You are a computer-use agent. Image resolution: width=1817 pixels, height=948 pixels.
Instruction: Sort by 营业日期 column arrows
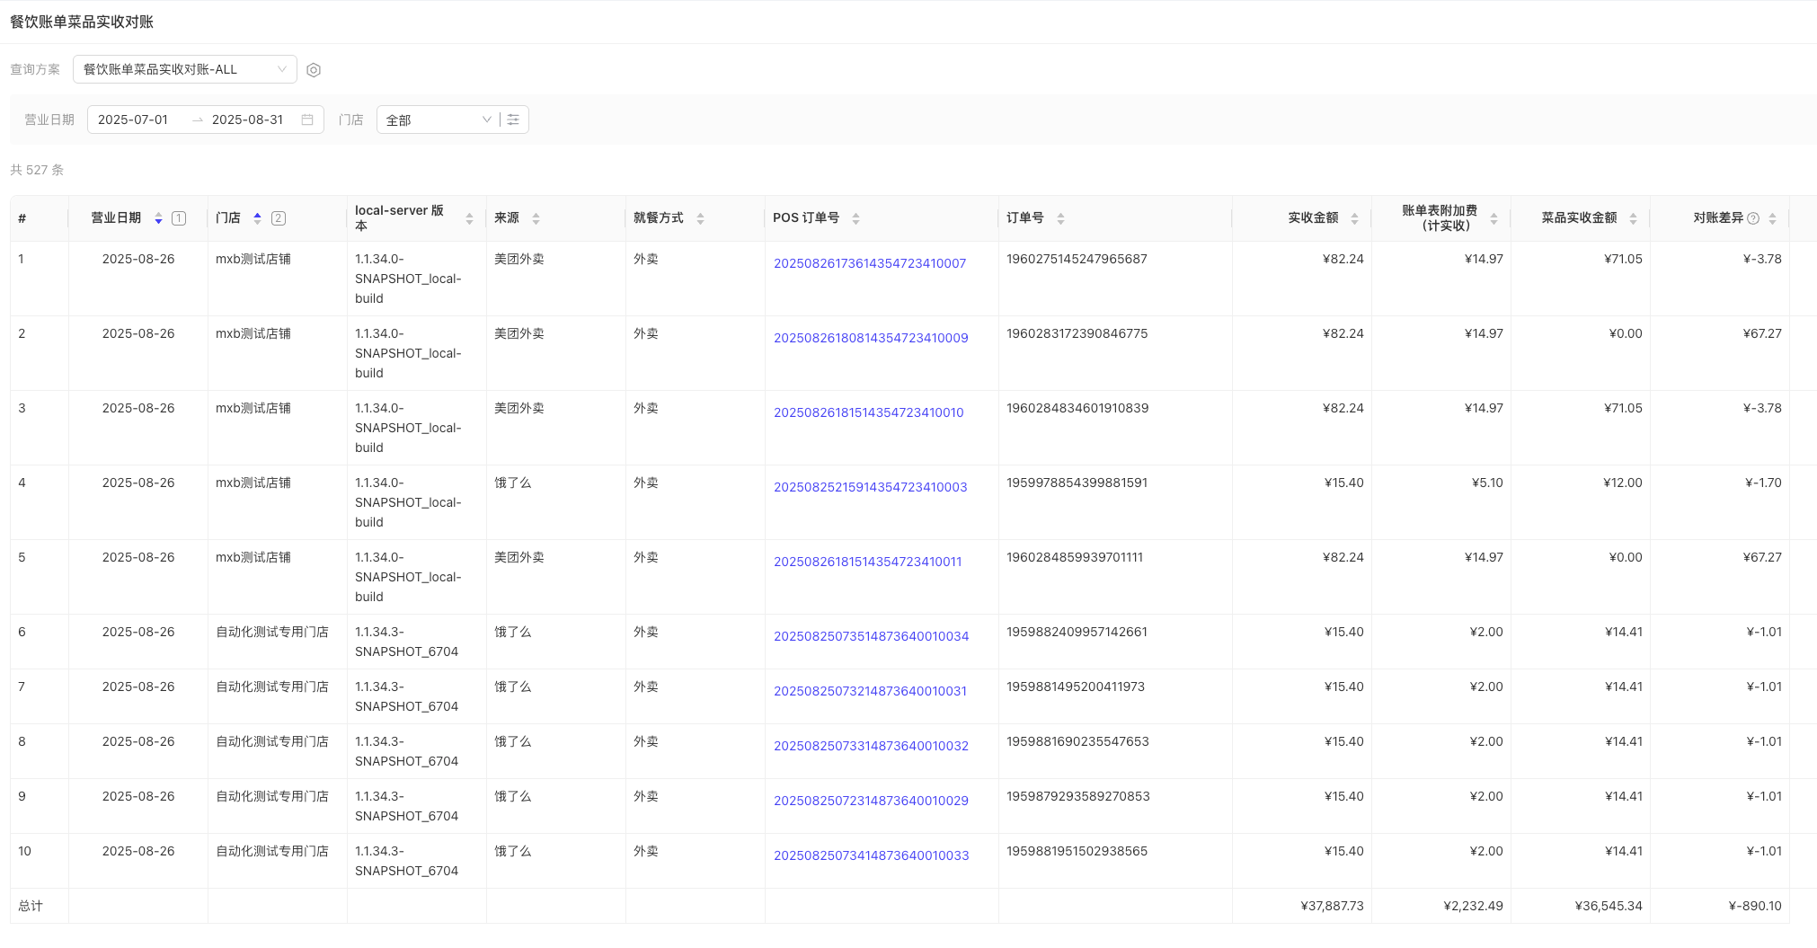pyautogui.click(x=158, y=218)
